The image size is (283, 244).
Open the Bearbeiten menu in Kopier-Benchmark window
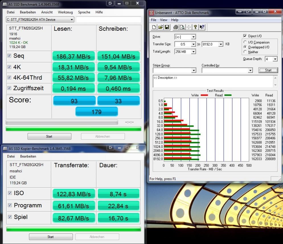[x=28, y=156]
